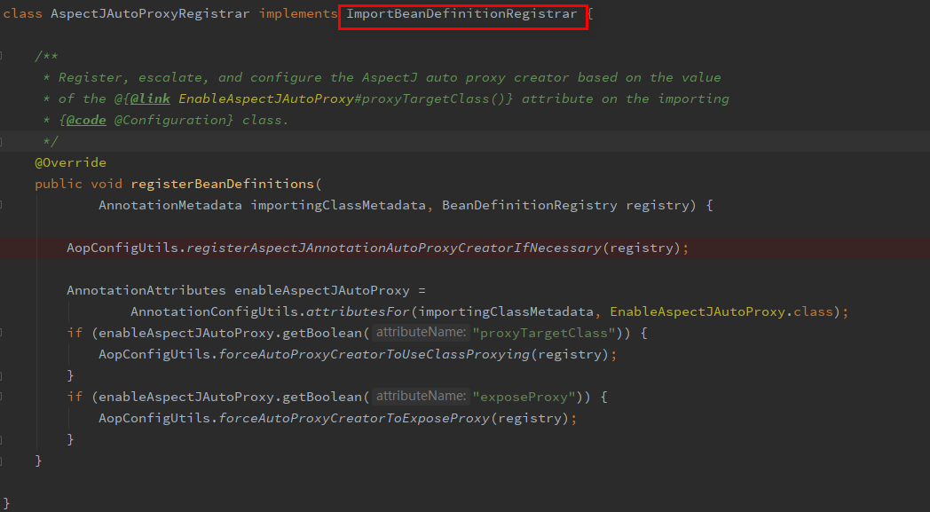Click @Configuration in the Javadoc comment
This screenshot has height=512, width=930.
click(170, 120)
